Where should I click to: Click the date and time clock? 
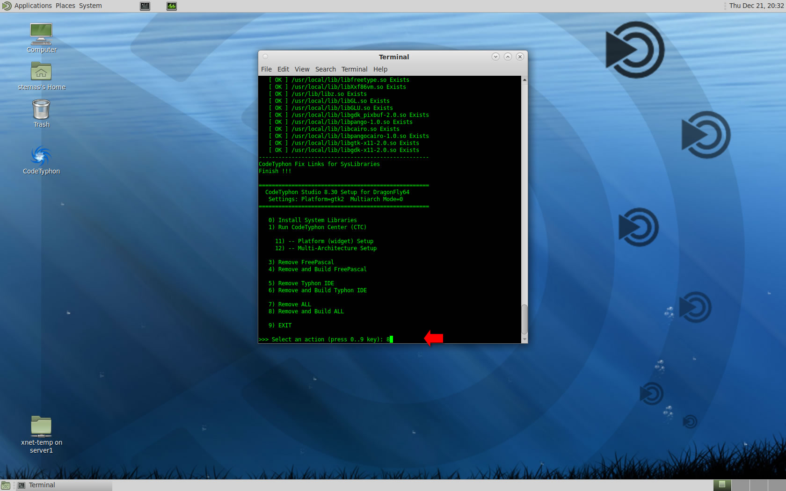(756, 6)
